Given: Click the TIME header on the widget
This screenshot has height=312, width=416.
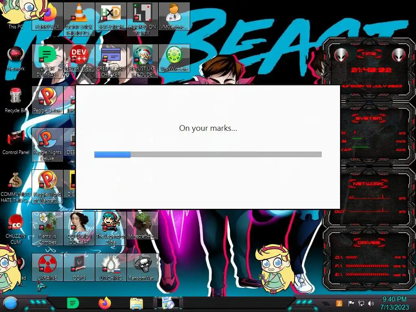Looking at the screenshot, I should 369,54.
